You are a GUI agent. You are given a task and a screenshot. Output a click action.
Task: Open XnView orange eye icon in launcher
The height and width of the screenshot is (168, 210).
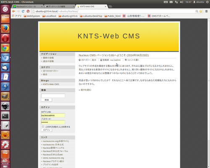[5, 135]
